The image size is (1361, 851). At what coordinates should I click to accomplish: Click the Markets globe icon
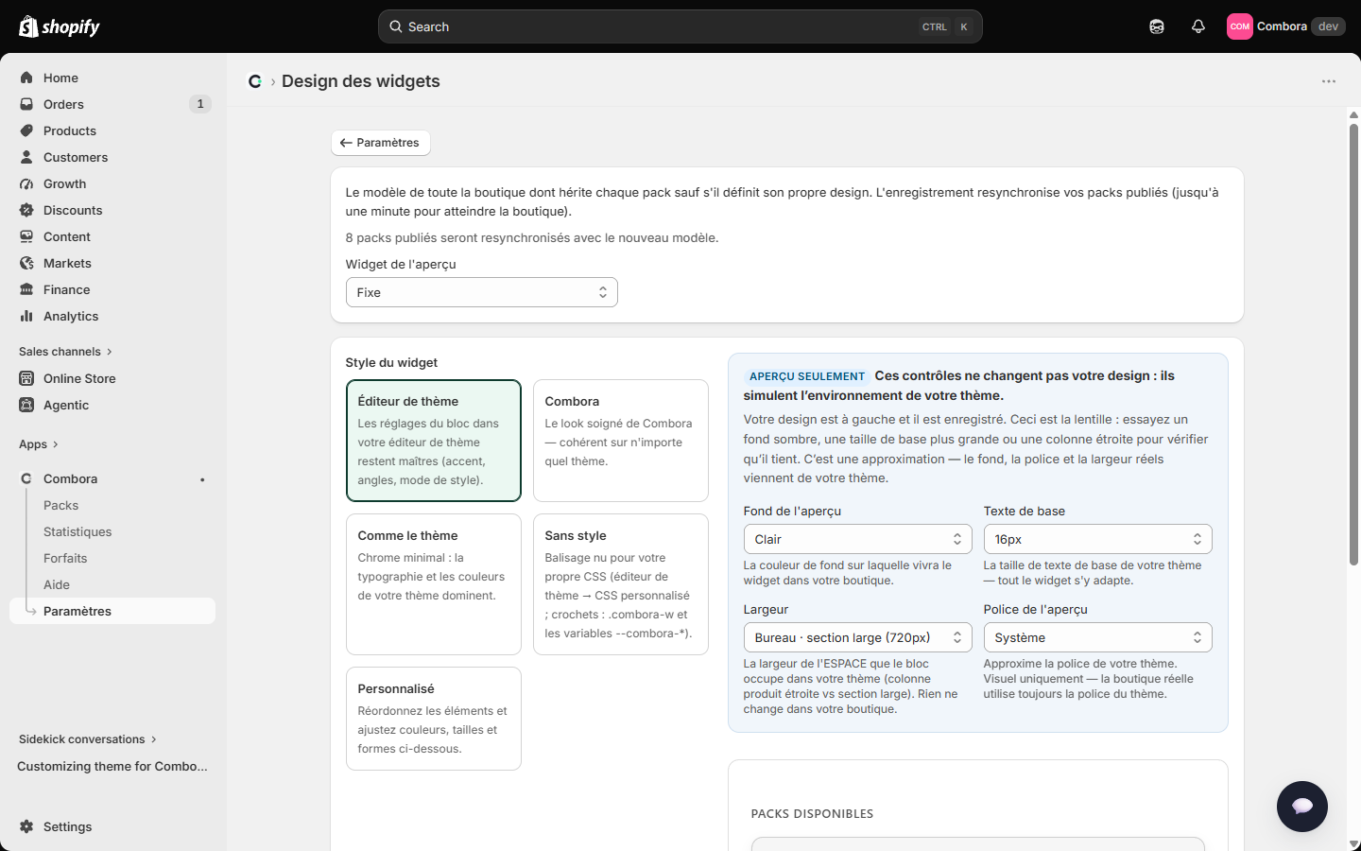pyautogui.click(x=26, y=263)
